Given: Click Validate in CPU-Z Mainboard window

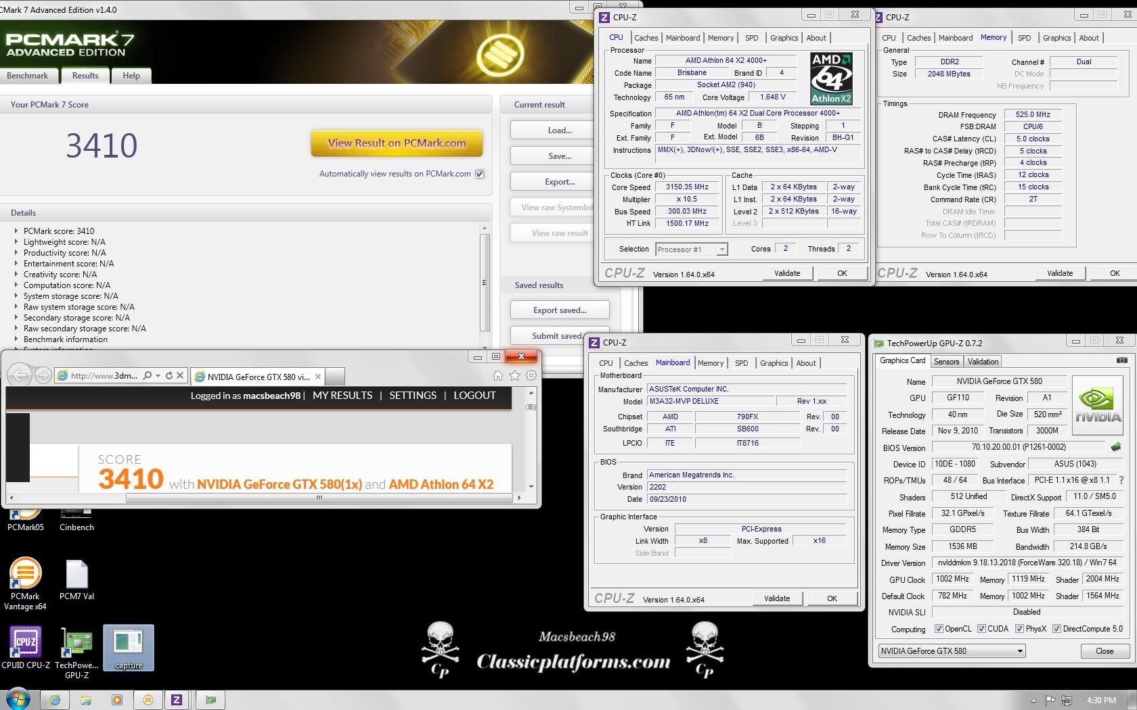Looking at the screenshot, I should point(777,598).
